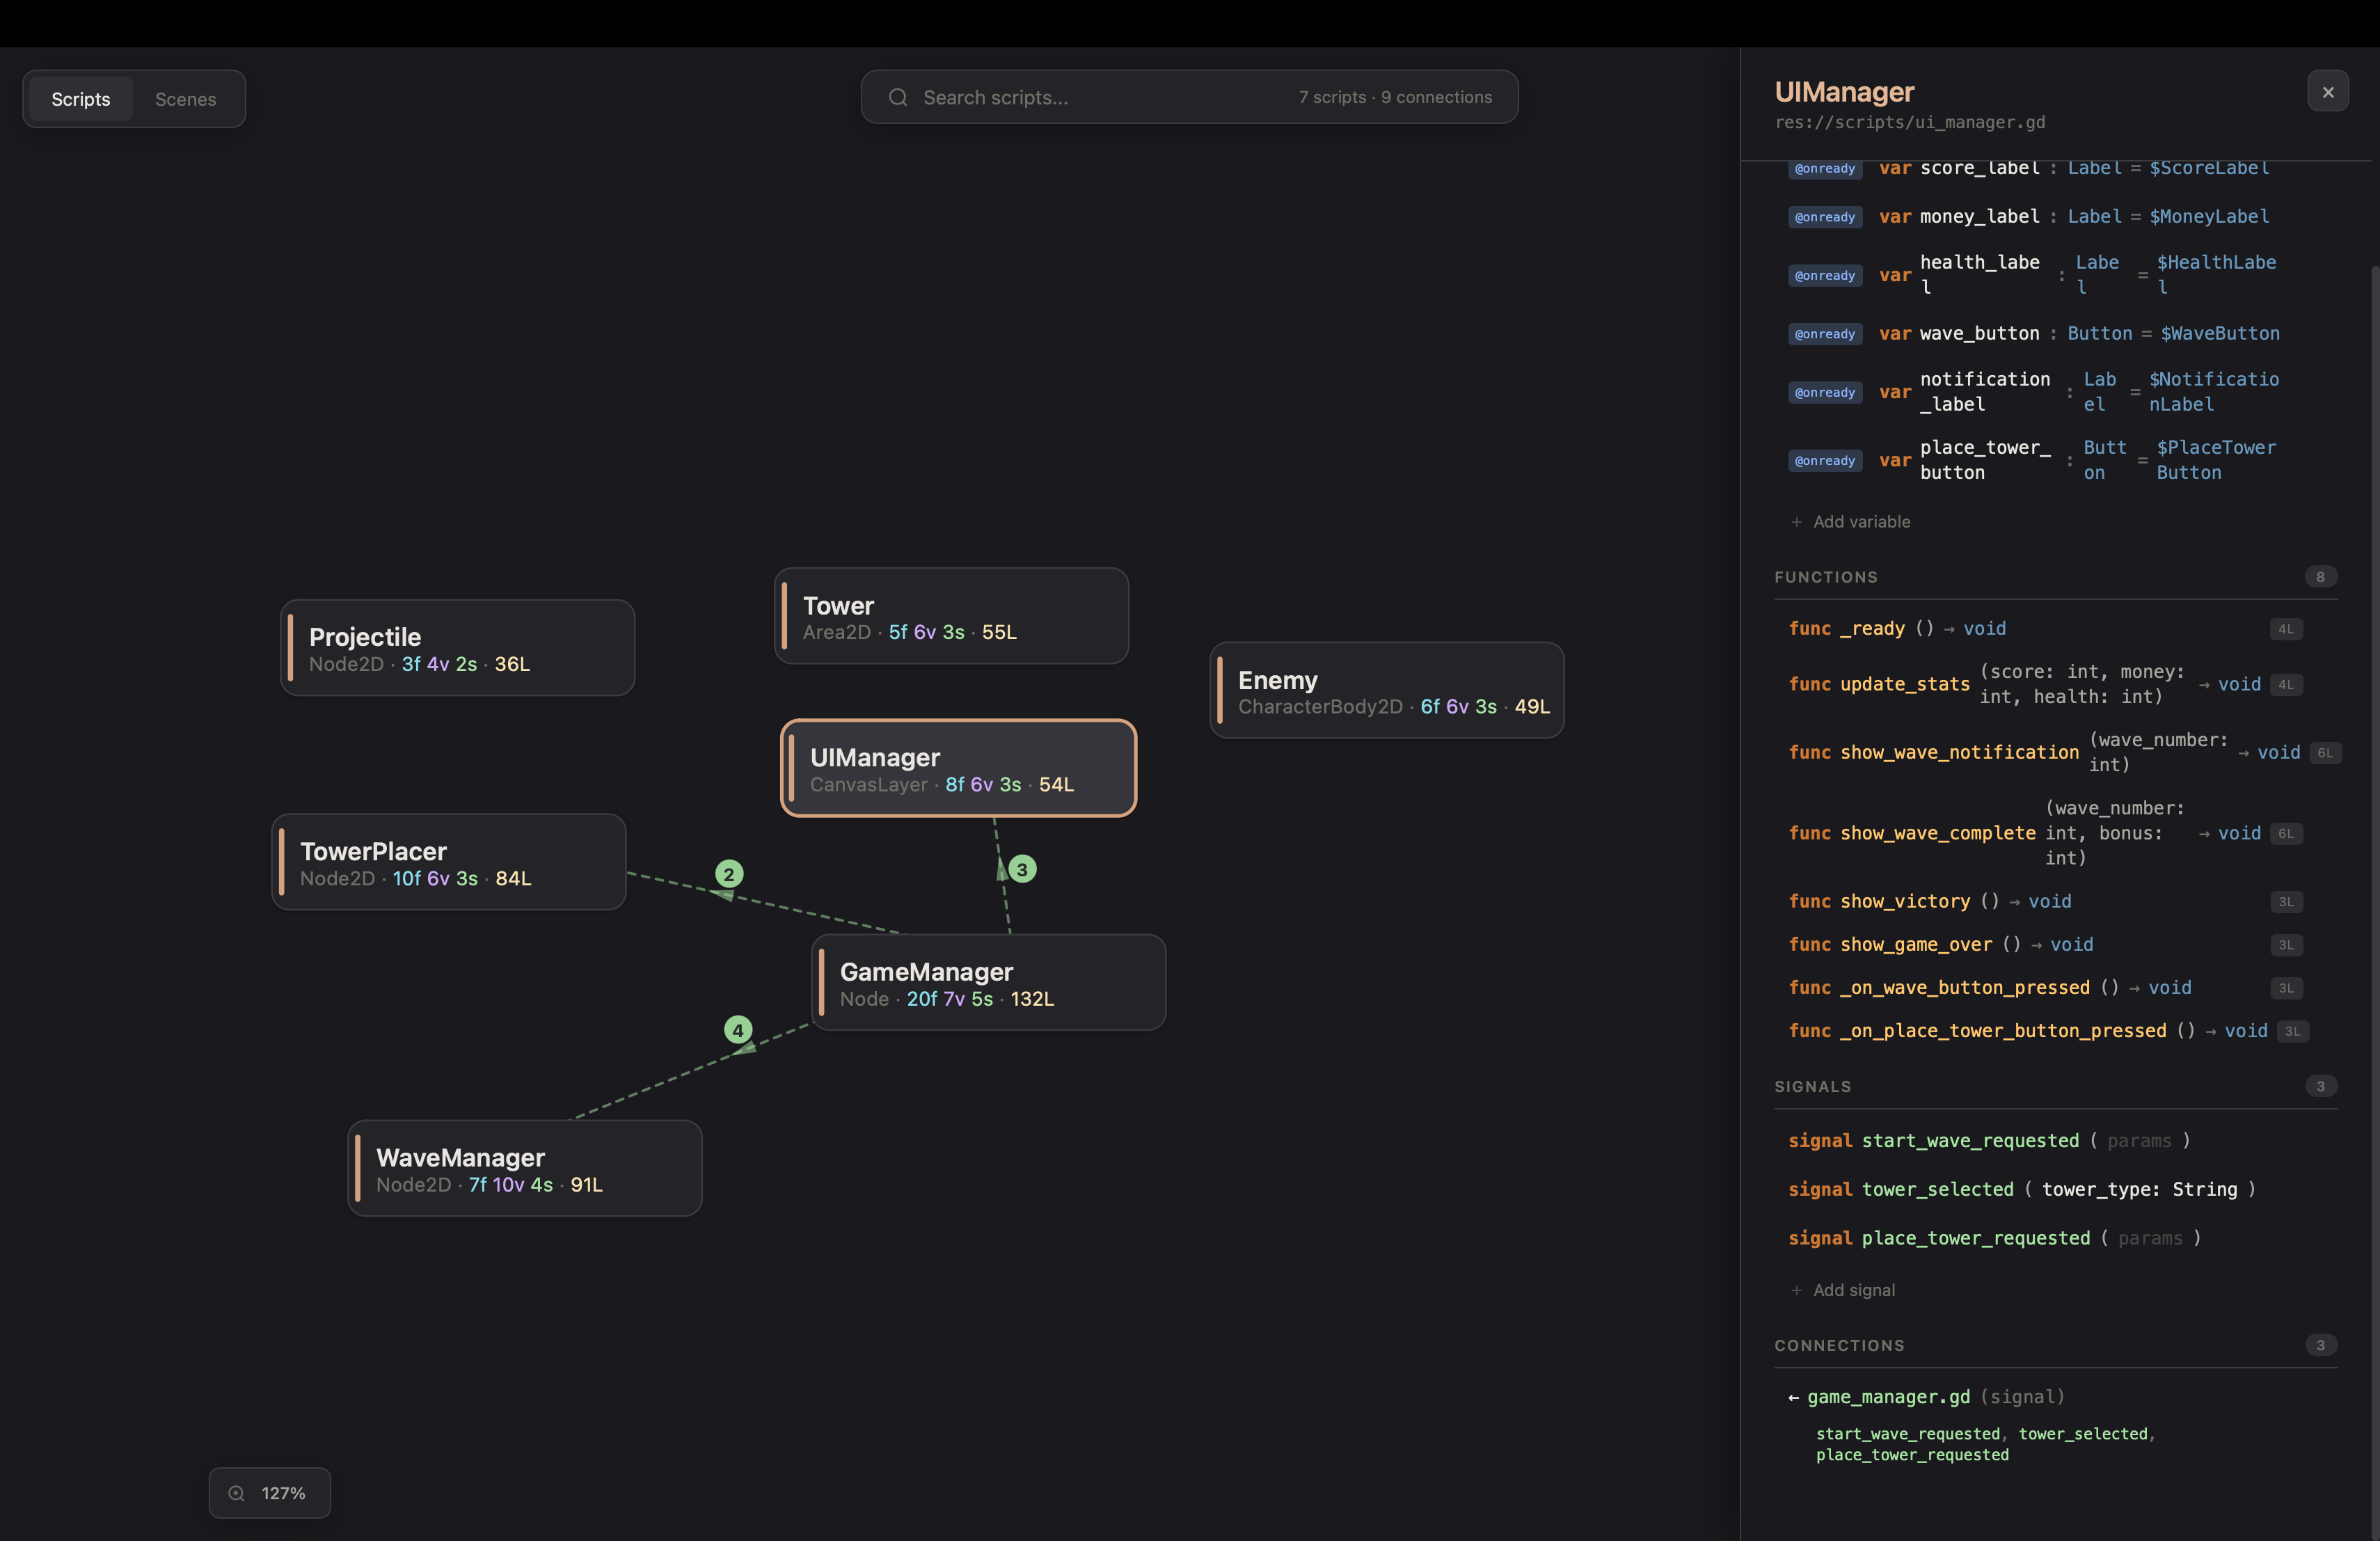Click the @onready tag on place_tower_button
The height and width of the screenshot is (1541, 2380).
(1824, 461)
